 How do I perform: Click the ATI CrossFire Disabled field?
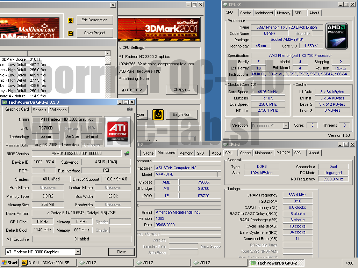(x=81, y=239)
